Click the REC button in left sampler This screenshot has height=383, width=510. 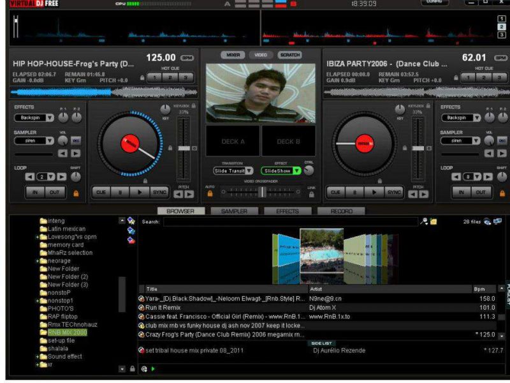[76, 140]
